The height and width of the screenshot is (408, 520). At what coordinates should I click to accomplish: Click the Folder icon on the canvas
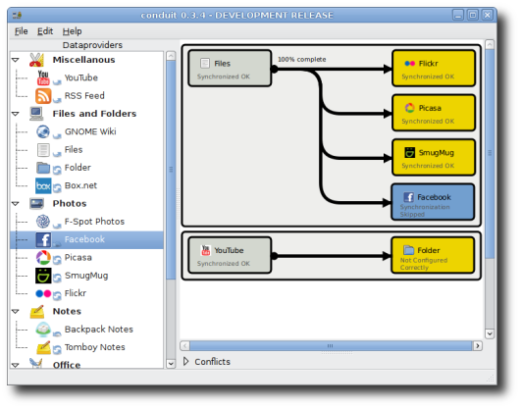click(x=408, y=250)
